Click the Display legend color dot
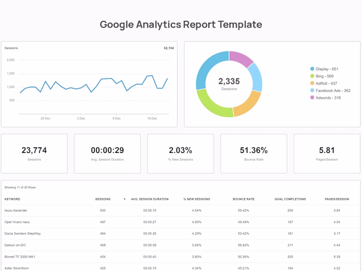 312,69
